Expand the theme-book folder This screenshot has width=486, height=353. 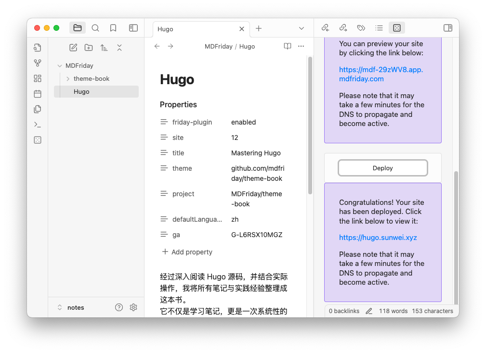67,79
